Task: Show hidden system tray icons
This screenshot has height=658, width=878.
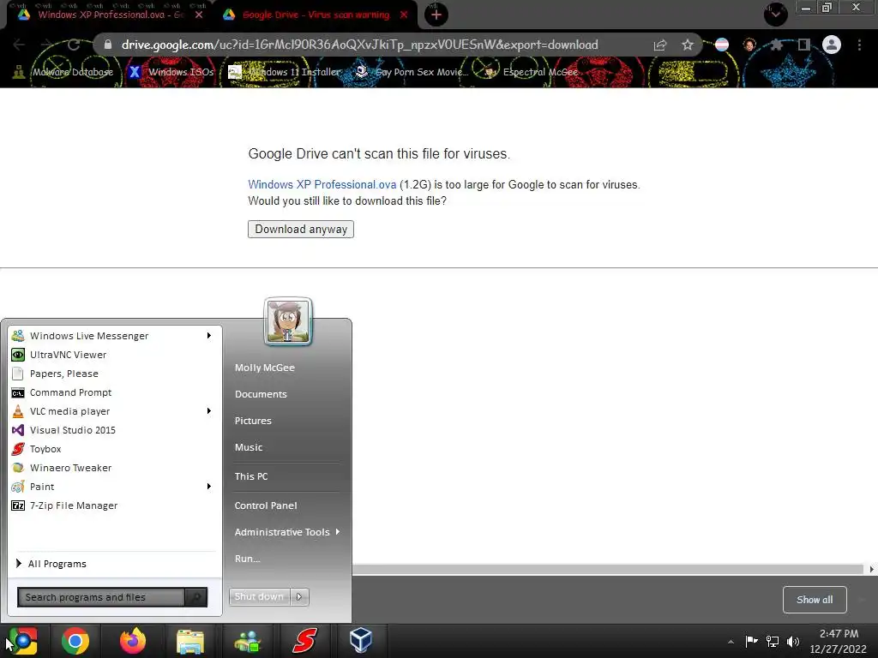Action: tap(731, 642)
